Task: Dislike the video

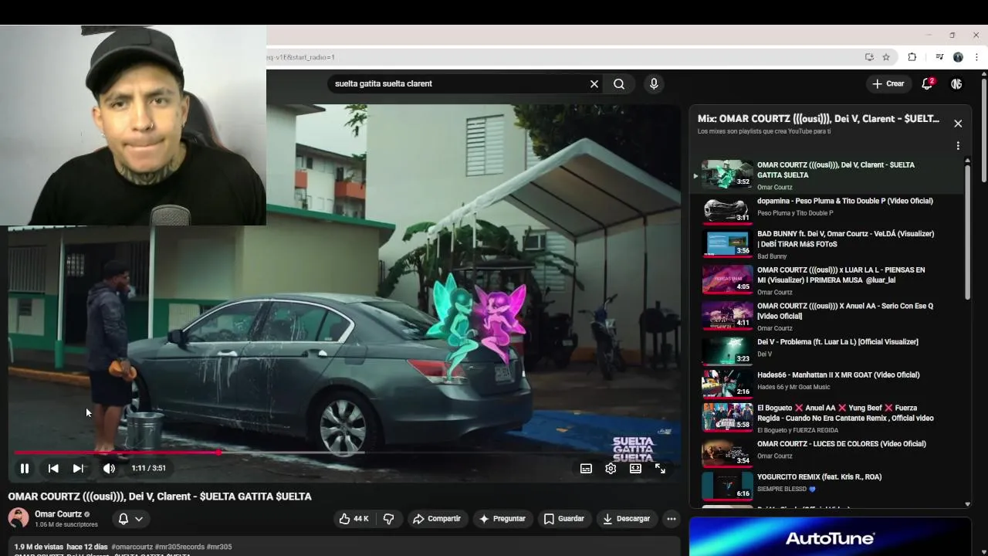Action: coord(388,519)
